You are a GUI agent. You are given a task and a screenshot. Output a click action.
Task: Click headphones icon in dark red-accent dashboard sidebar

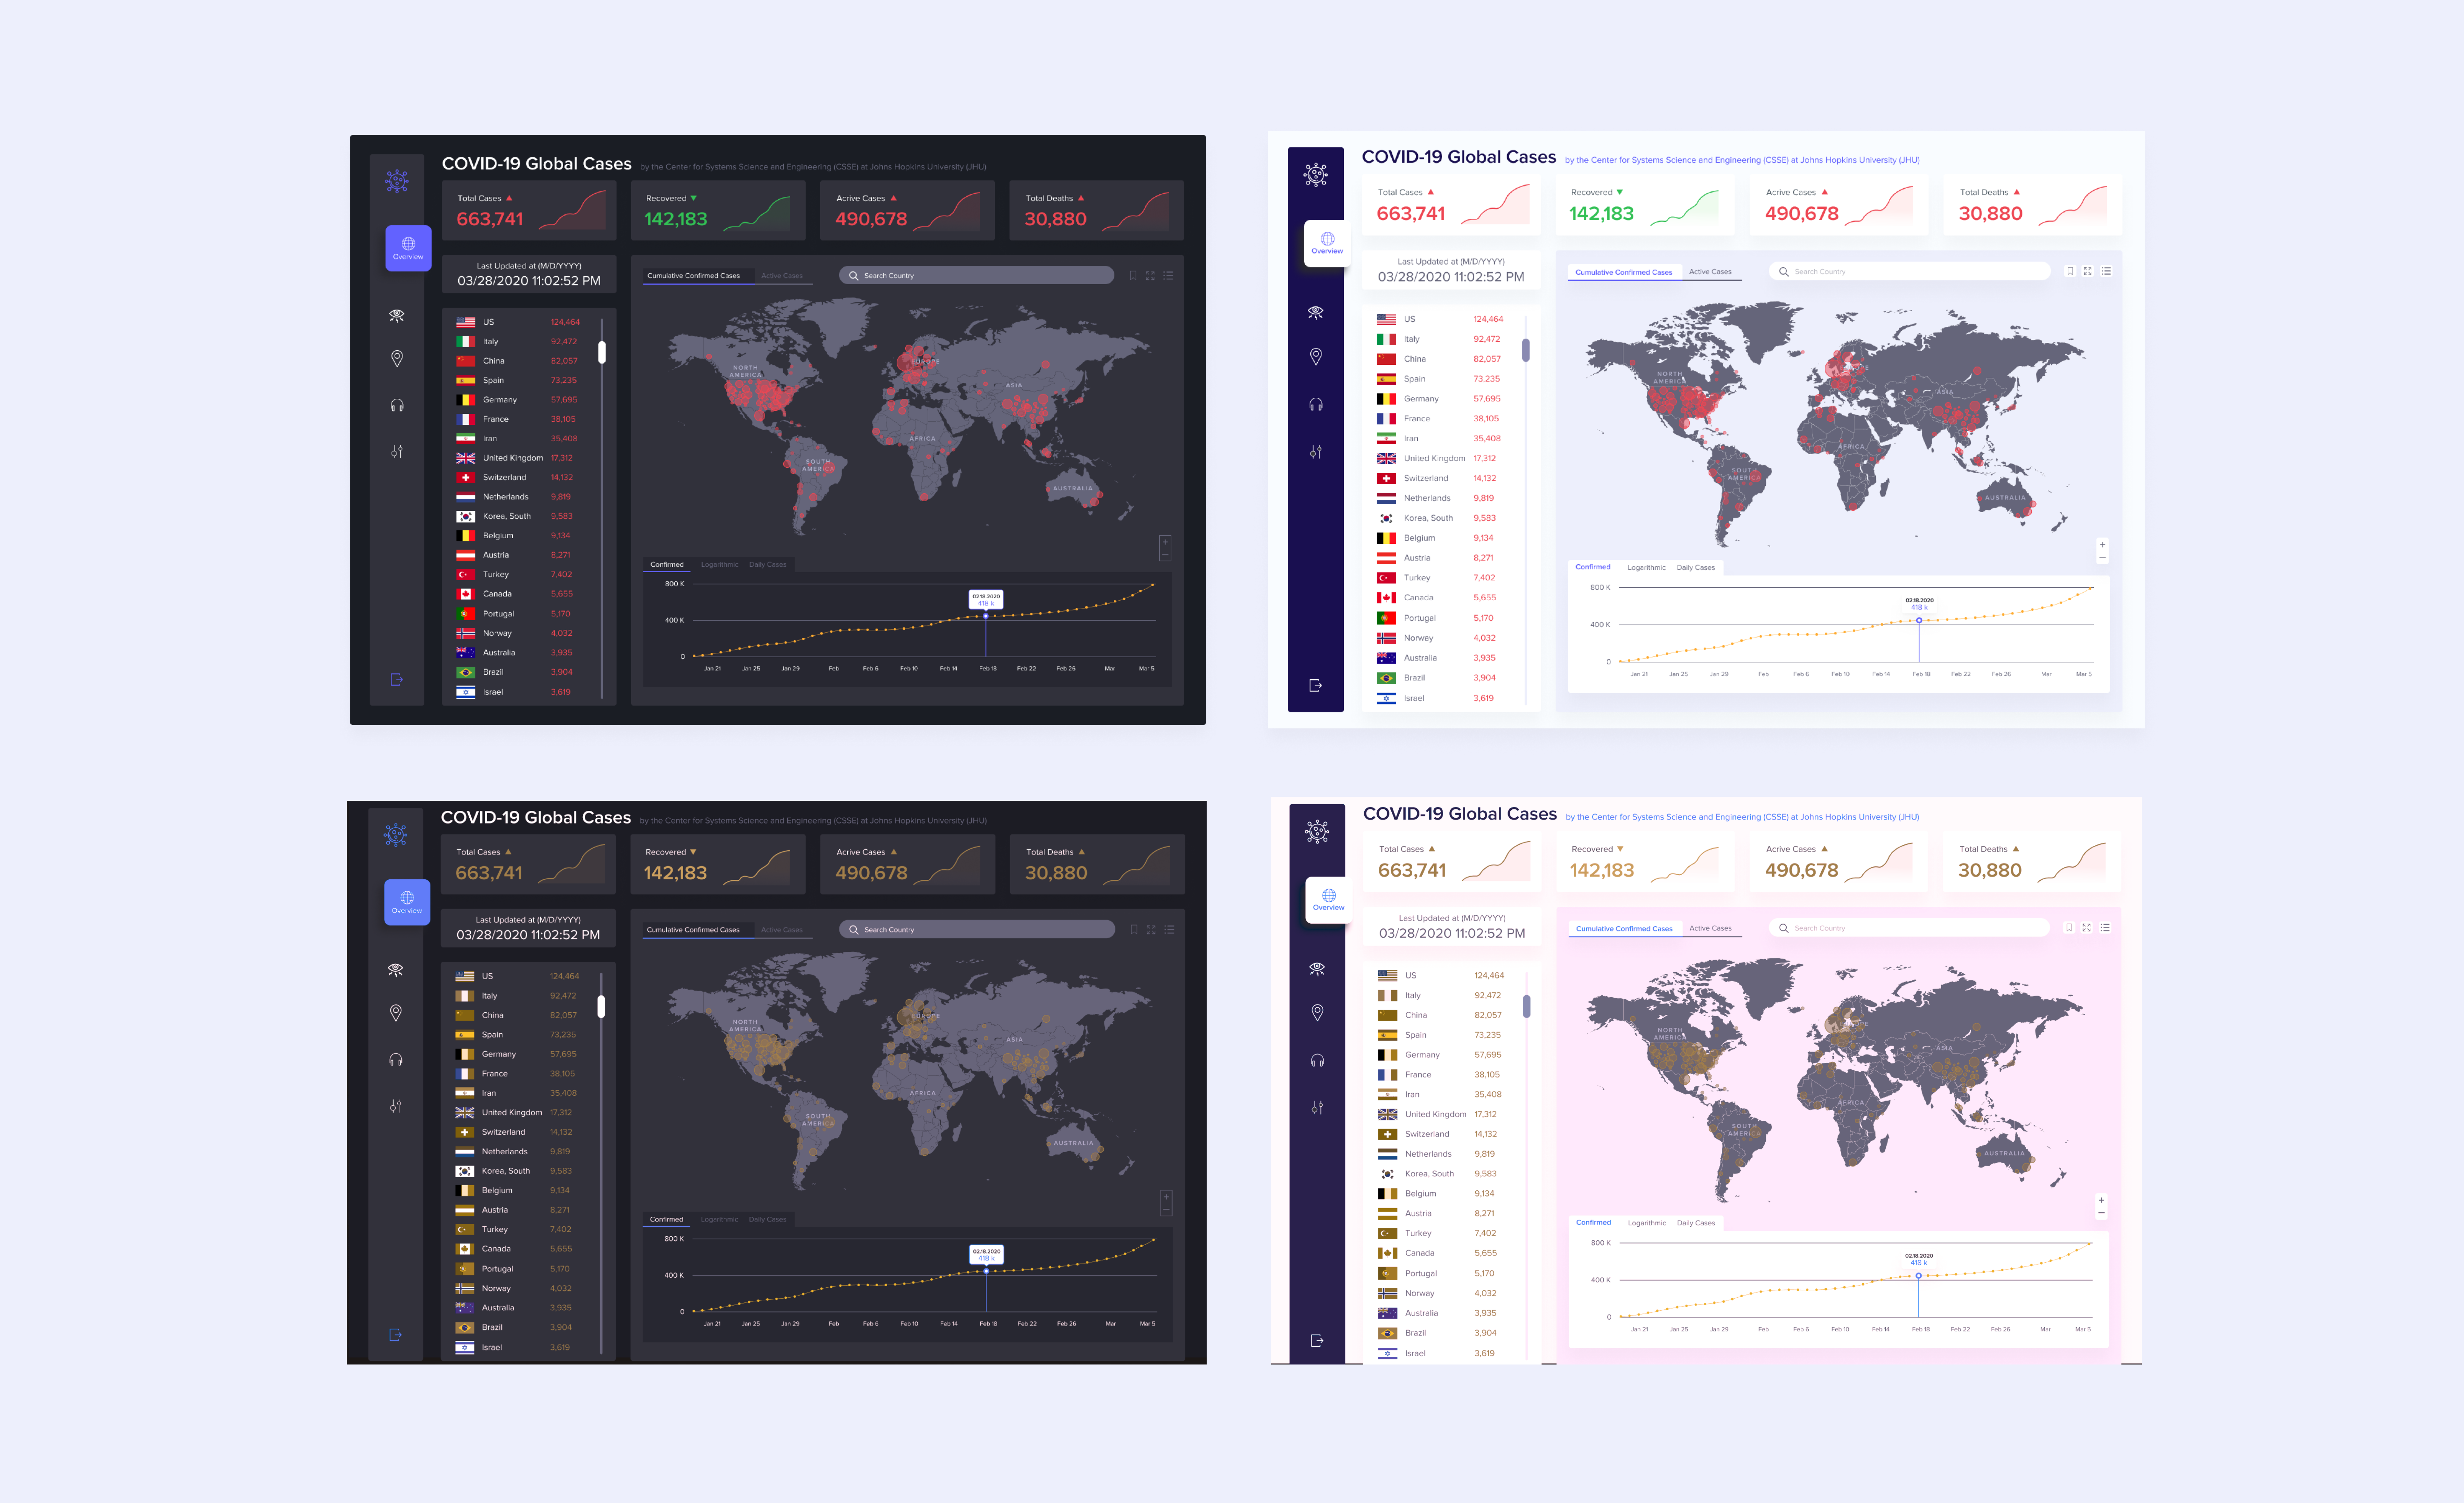point(397,405)
